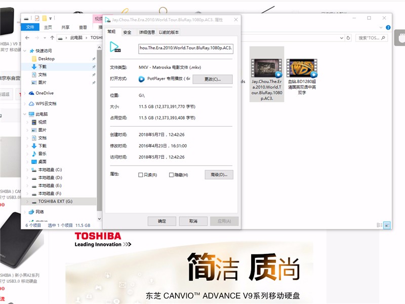Switch to the 主页 ribbon tab
Viewport: 405px width, 304px height.
point(48,27)
